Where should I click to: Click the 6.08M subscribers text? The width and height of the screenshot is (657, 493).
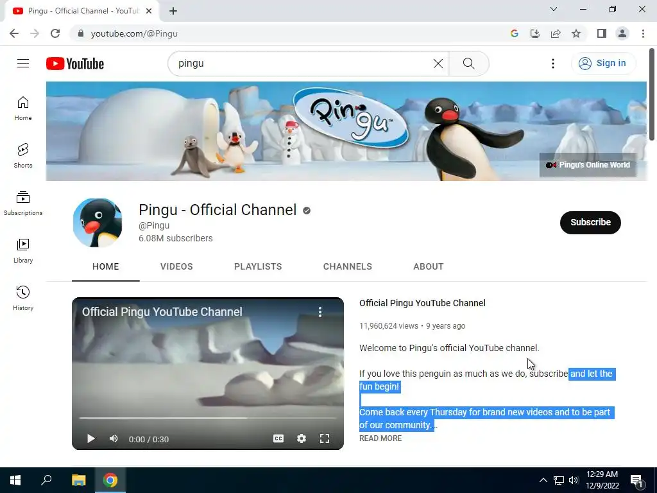click(x=176, y=238)
